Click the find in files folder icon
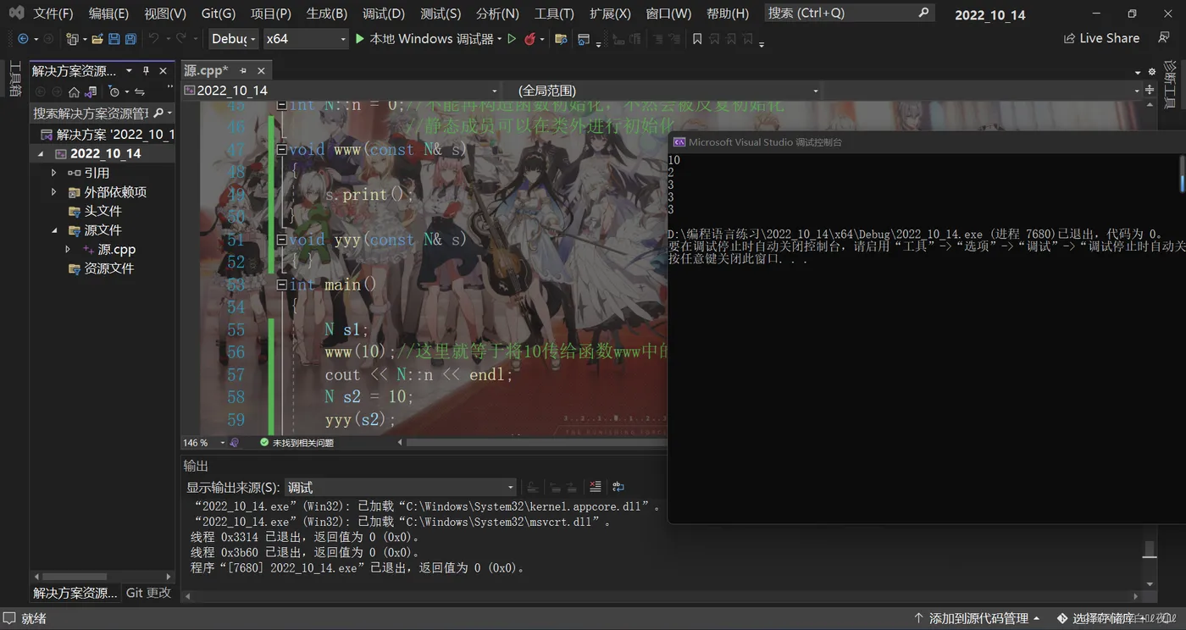The width and height of the screenshot is (1186, 630). click(560, 39)
